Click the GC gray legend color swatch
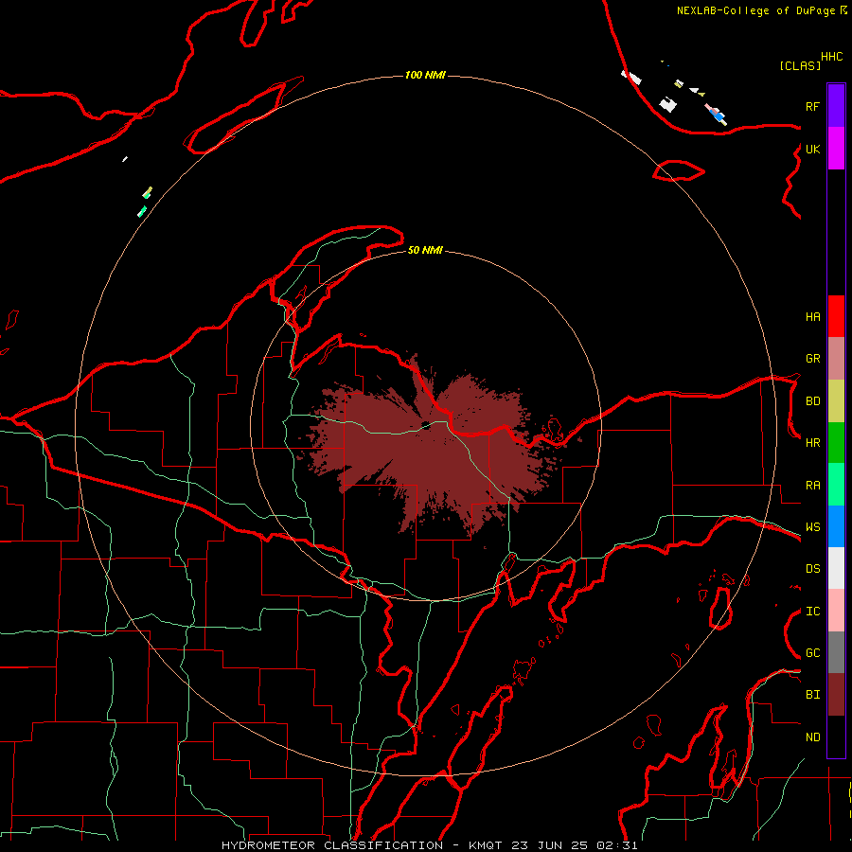The image size is (852, 852). click(x=836, y=652)
